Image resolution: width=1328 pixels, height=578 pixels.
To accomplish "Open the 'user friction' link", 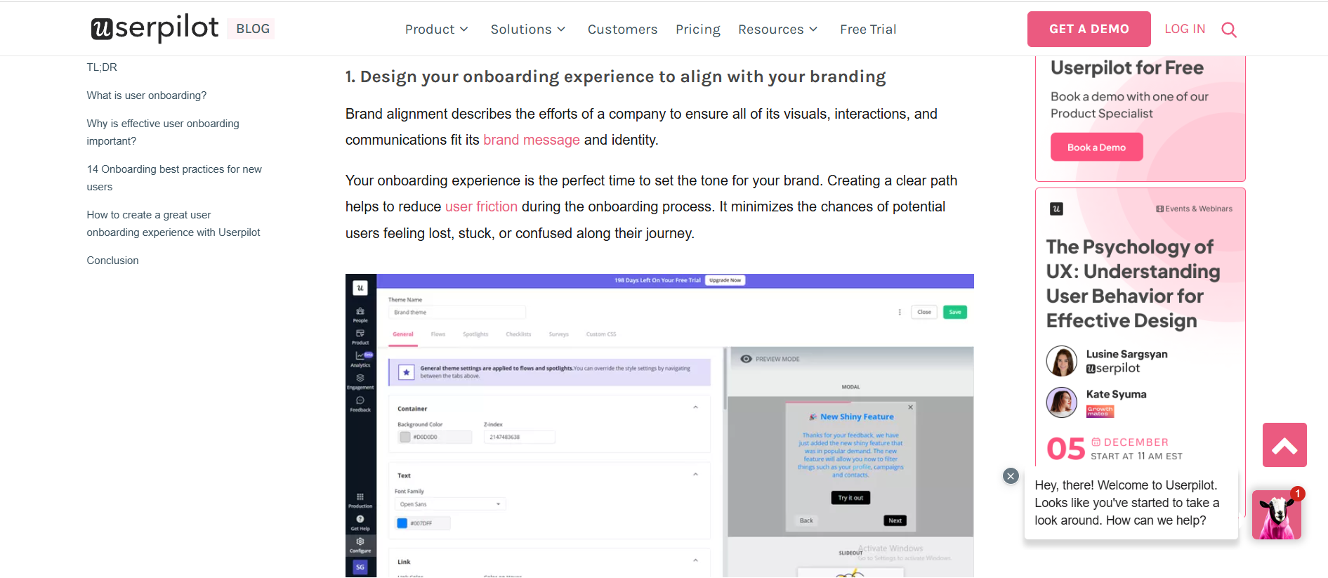I will (x=481, y=206).
